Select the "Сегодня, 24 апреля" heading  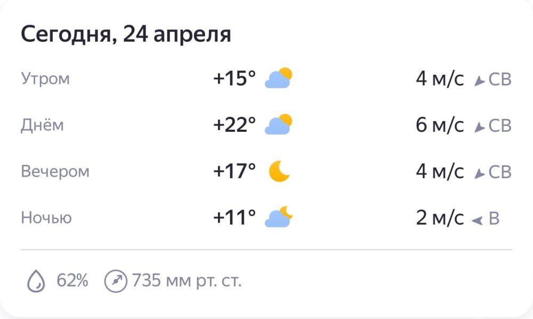126,35
